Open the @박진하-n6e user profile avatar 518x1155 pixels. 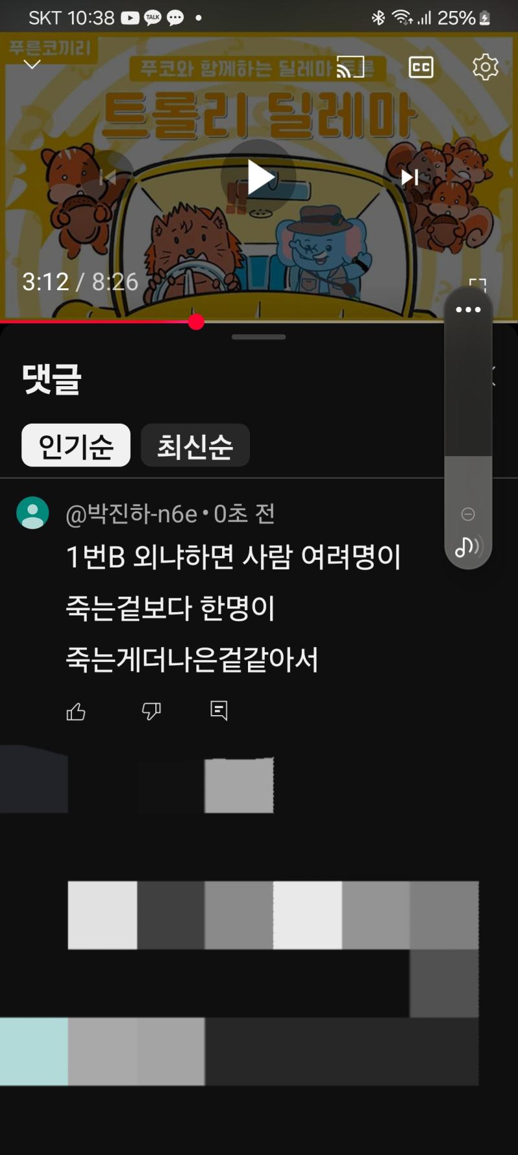[32, 513]
